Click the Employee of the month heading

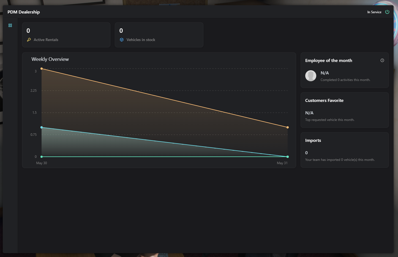328,61
